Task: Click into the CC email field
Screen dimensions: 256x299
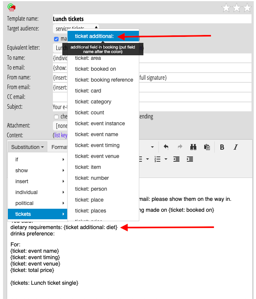Action: 152,97
